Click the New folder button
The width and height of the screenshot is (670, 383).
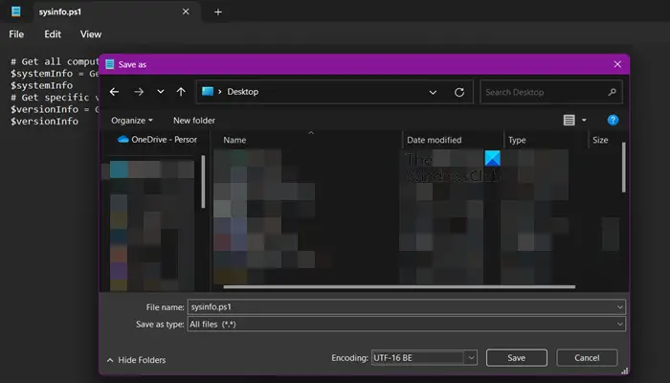193,121
